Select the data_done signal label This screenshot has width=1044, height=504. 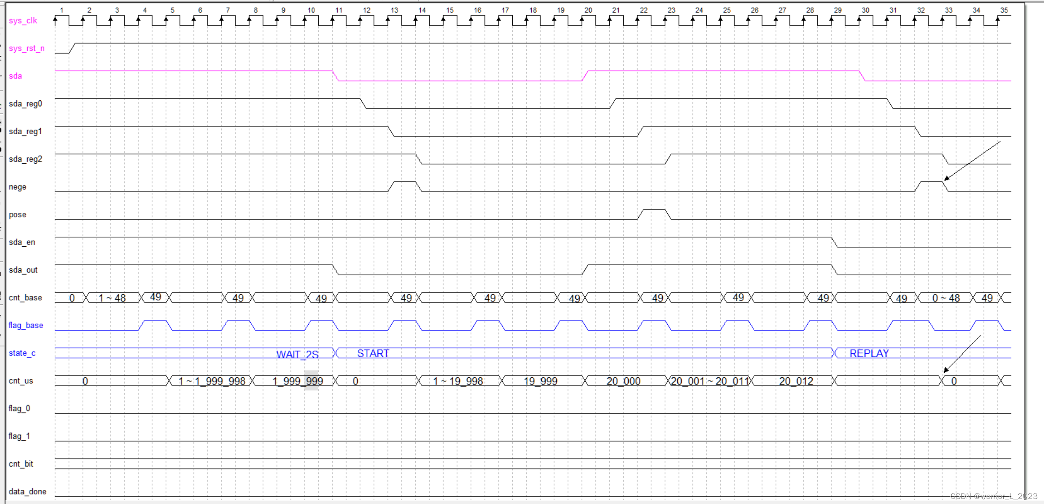click(x=27, y=491)
